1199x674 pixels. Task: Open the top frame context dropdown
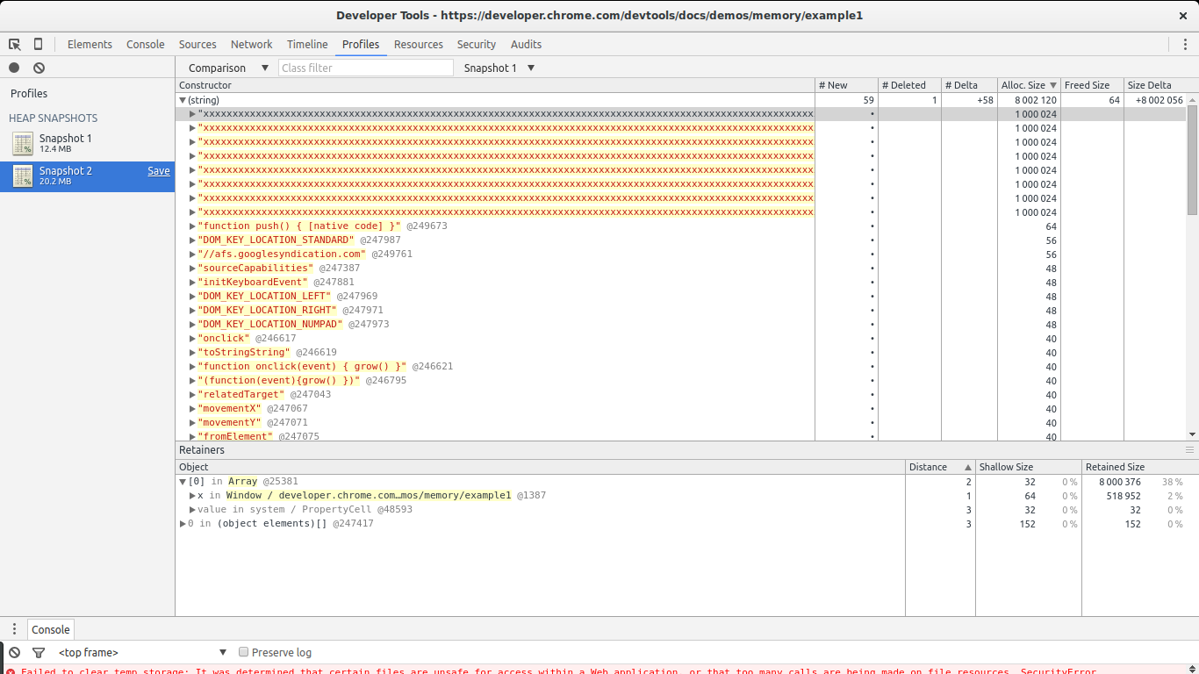tap(142, 652)
